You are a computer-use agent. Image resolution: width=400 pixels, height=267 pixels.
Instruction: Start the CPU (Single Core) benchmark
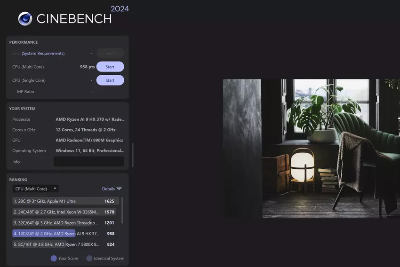[110, 80]
